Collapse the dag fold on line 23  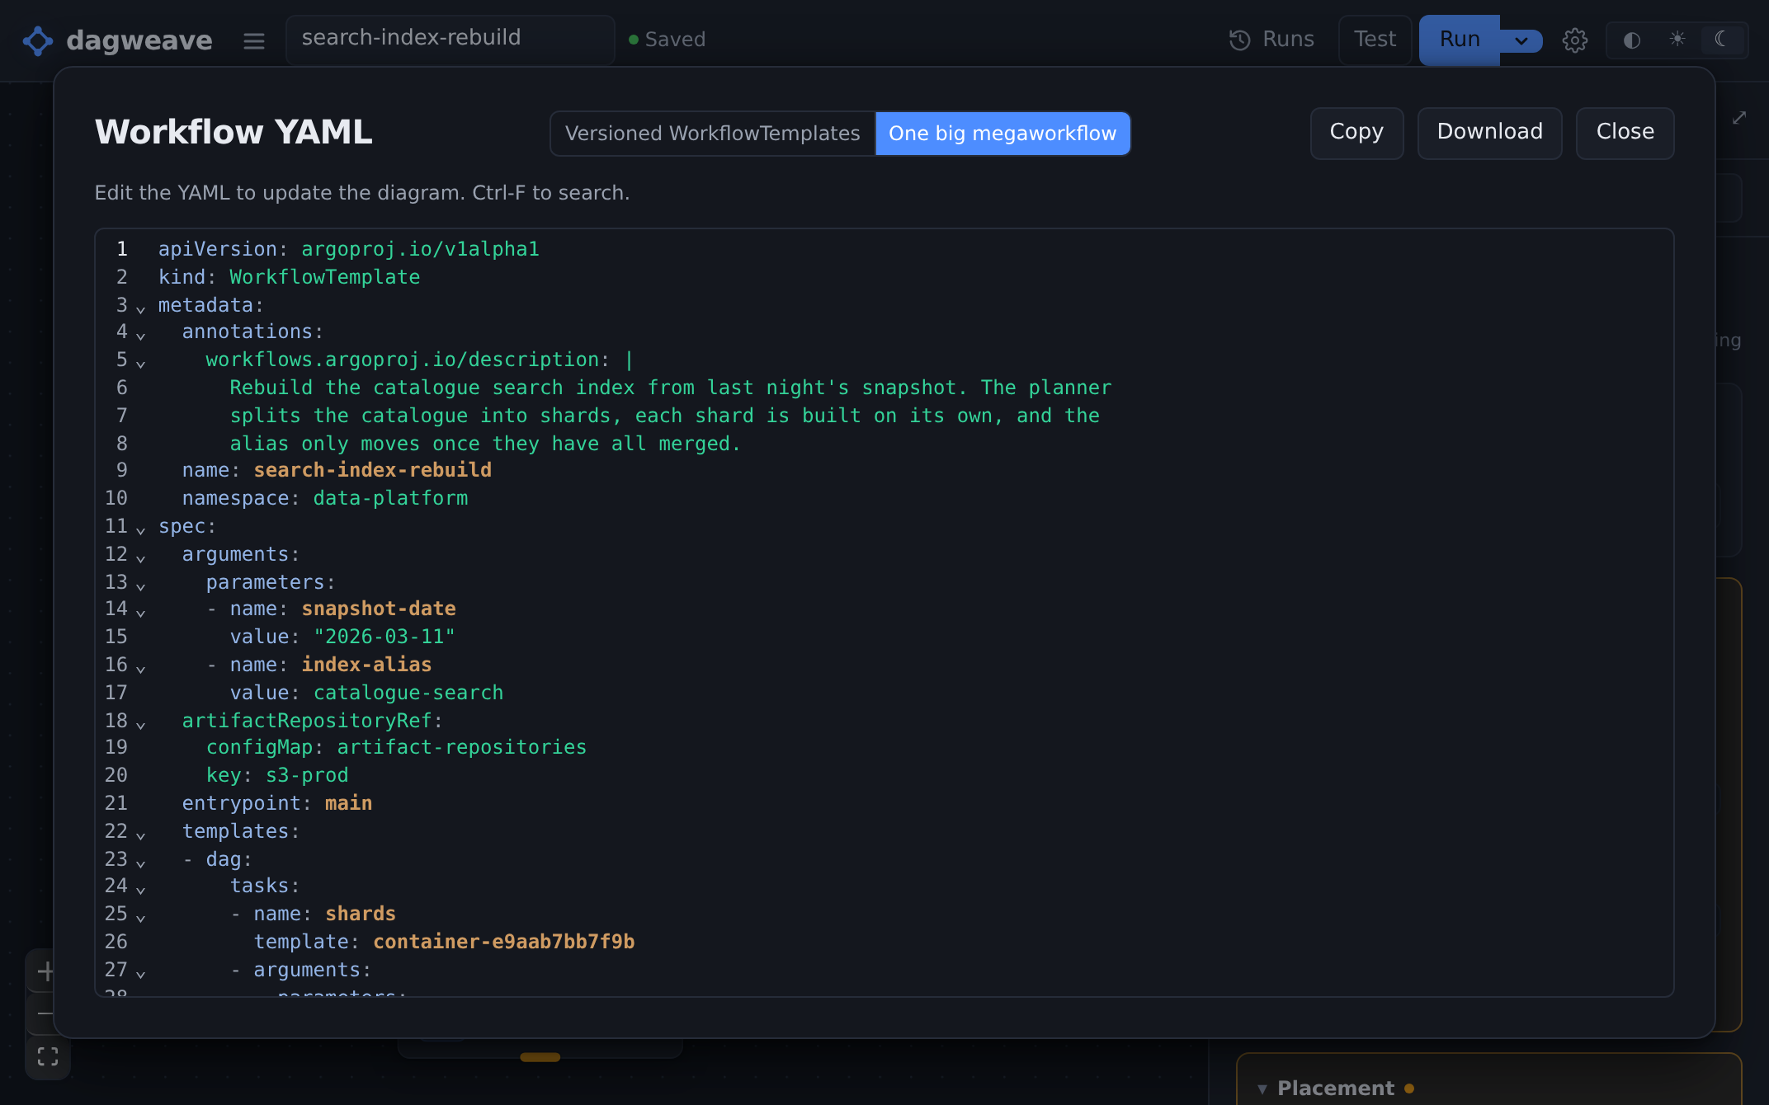(141, 863)
